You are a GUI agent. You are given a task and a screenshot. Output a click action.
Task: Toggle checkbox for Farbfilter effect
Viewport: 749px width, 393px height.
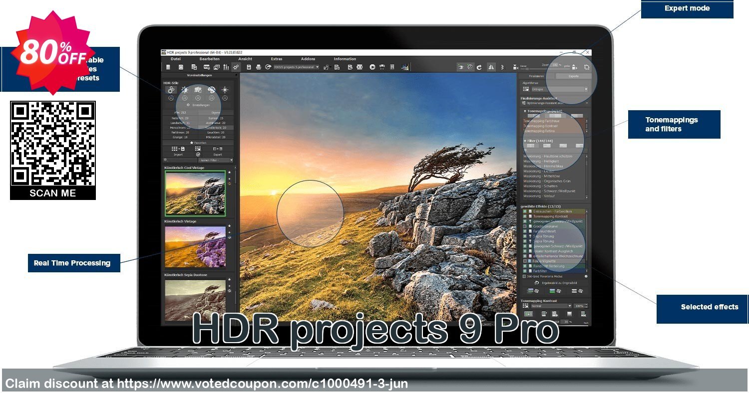[x=525, y=271]
